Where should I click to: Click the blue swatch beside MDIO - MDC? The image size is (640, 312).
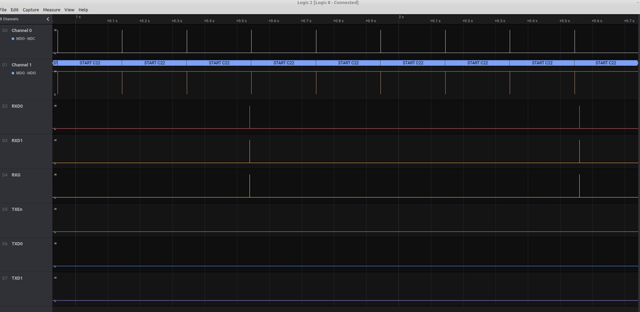13,39
